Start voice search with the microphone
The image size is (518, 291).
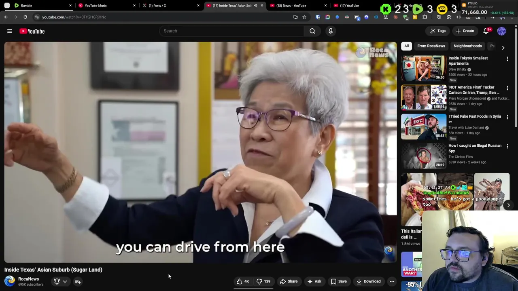331,31
